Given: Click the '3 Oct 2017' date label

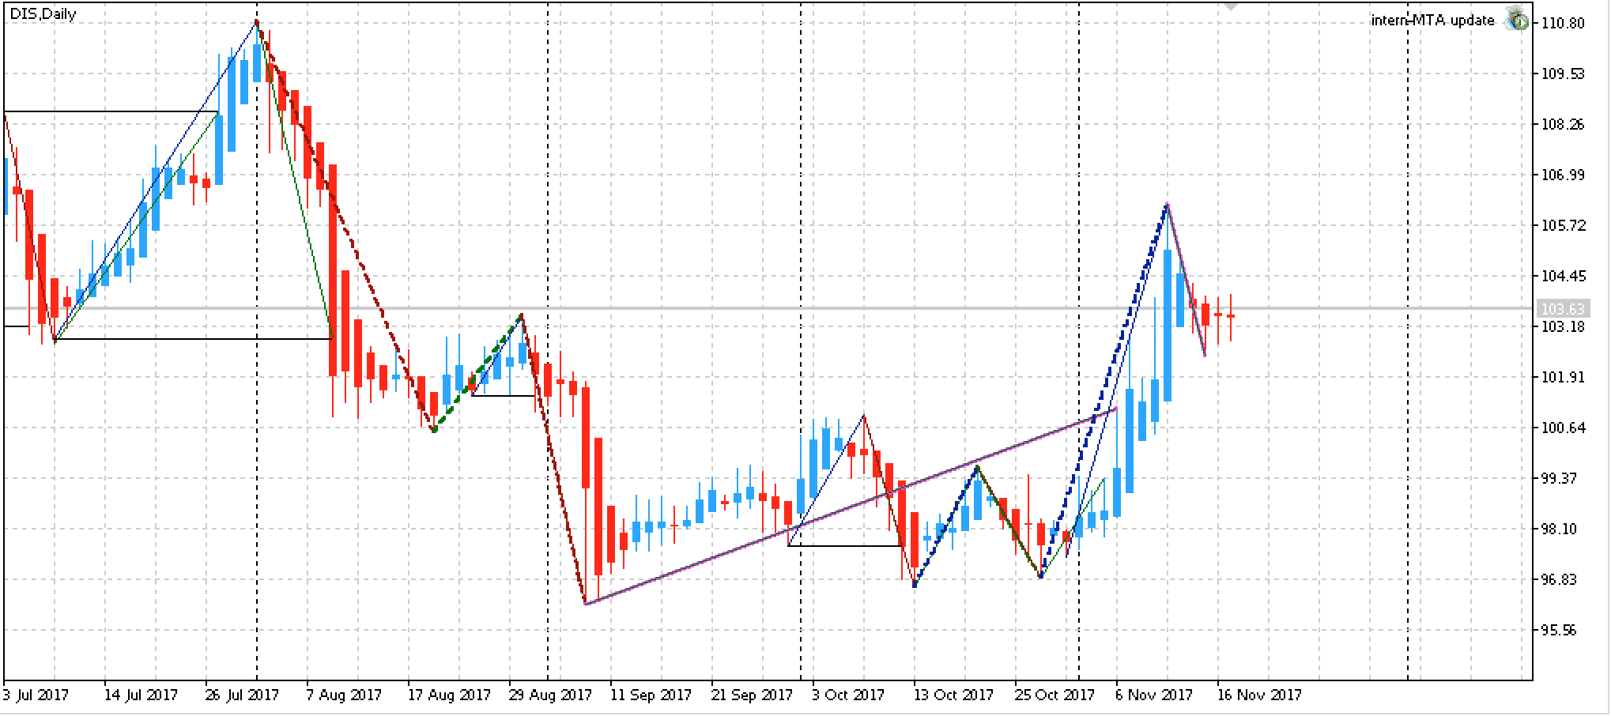Looking at the screenshot, I should (848, 695).
